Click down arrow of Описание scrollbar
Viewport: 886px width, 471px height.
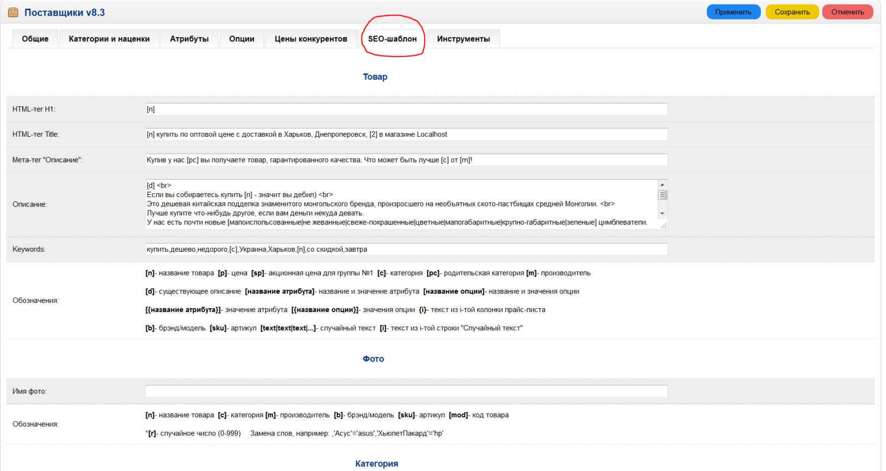[662, 214]
